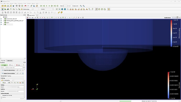Click the Edit color map button
181x102 pixels.
[4, 83]
